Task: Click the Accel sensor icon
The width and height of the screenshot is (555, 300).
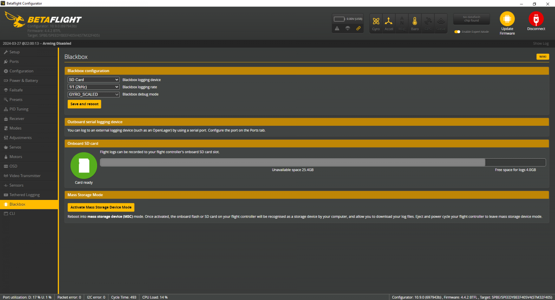Action: pyautogui.click(x=389, y=21)
